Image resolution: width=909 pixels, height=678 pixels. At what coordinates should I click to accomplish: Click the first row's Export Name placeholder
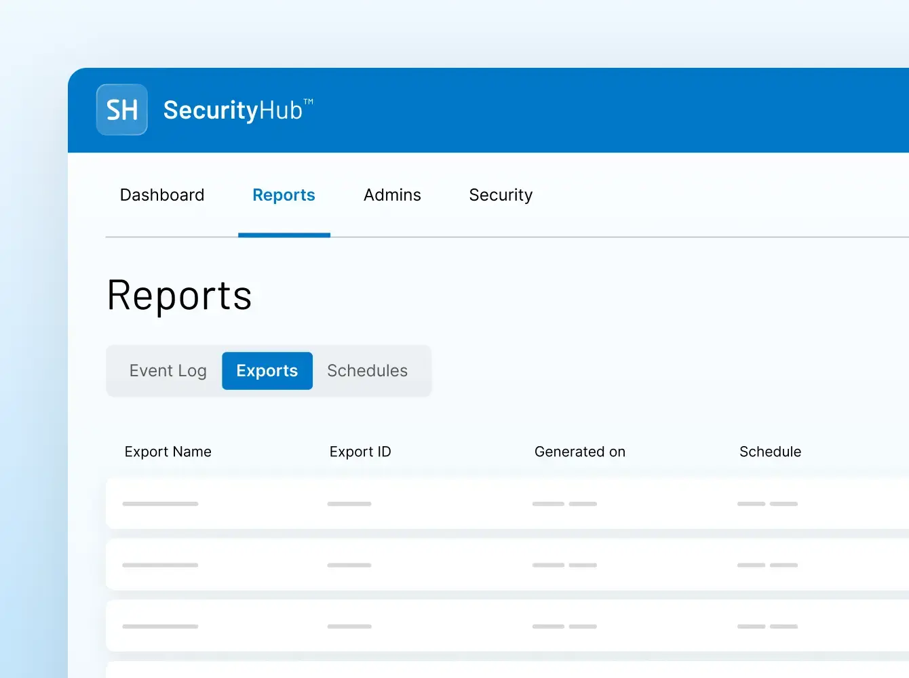[x=160, y=504]
